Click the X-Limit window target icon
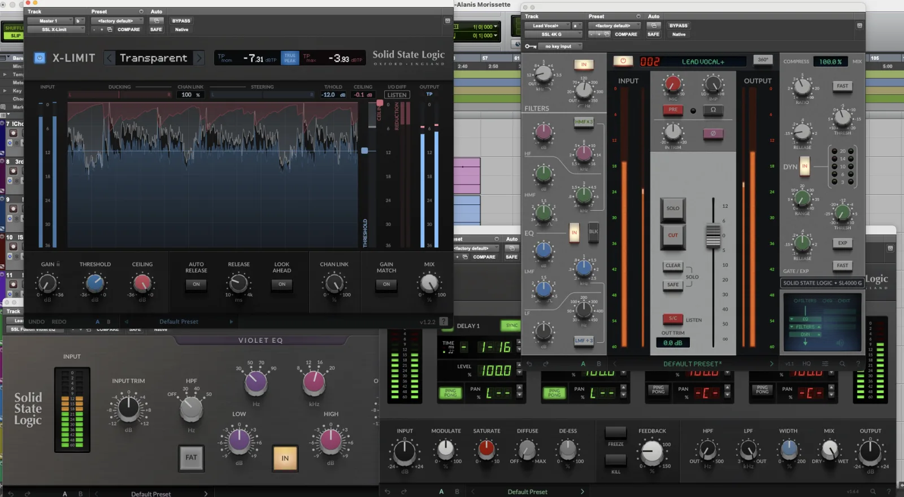 [x=447, y=21]
